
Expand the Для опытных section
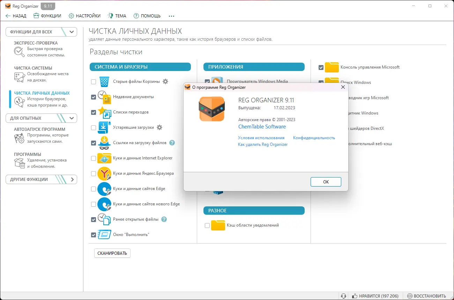(72, 118)
